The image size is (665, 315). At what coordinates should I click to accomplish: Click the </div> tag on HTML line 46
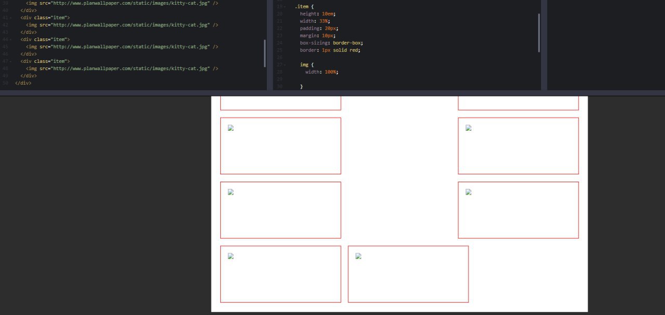(x=29, y=54)
